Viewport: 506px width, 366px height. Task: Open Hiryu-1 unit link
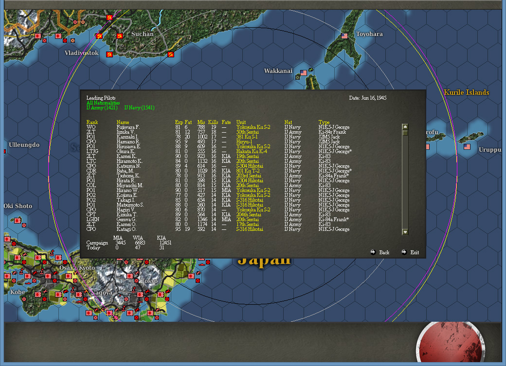point(244,141)
